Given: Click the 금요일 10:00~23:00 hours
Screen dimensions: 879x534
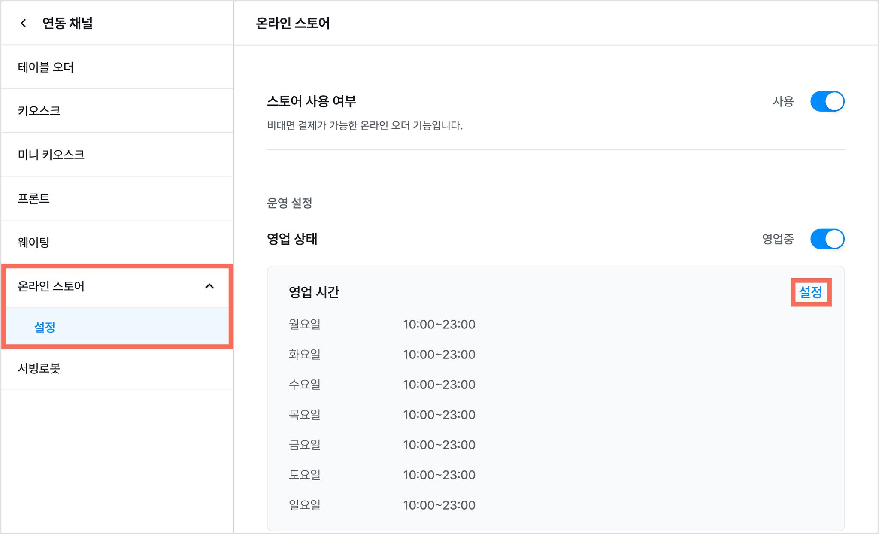Looking at the screenshot, I should pyautogui.click(x=439, y=445).
